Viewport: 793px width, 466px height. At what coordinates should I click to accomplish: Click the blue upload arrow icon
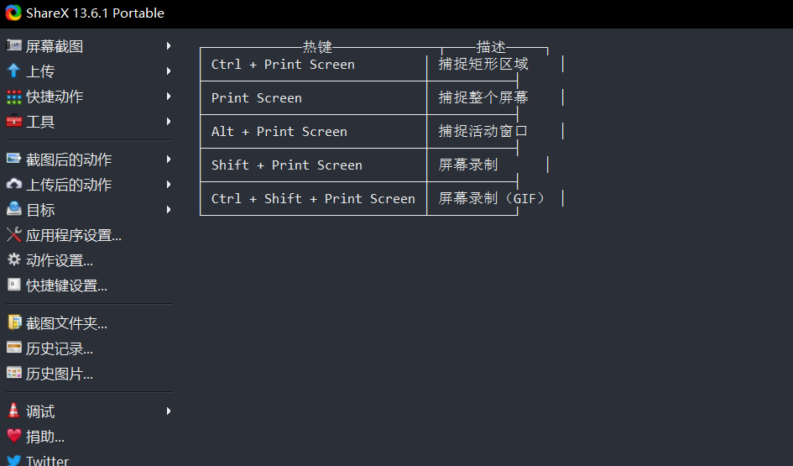click(x=13, y=71)
